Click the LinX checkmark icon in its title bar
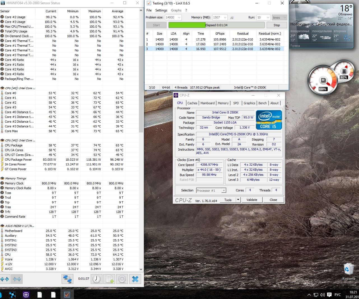Image resolution: width=359 pixels, height=299 pixels. tap(149, 3)
